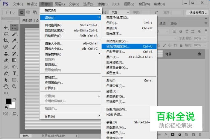This screenshot has height=139, width=210.
Task: Open the 滤镜(T) menu
Action: 103,4
